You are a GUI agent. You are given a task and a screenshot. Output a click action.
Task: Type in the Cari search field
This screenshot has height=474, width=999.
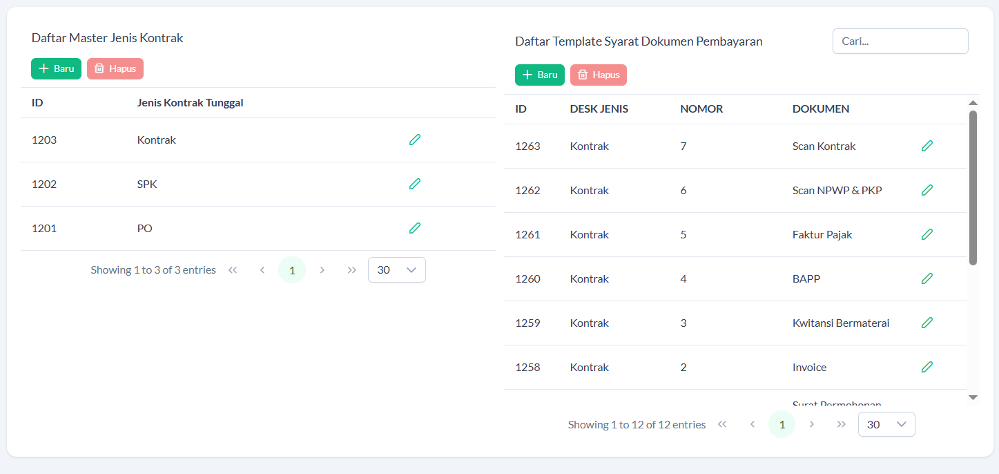tap(900, 41)
